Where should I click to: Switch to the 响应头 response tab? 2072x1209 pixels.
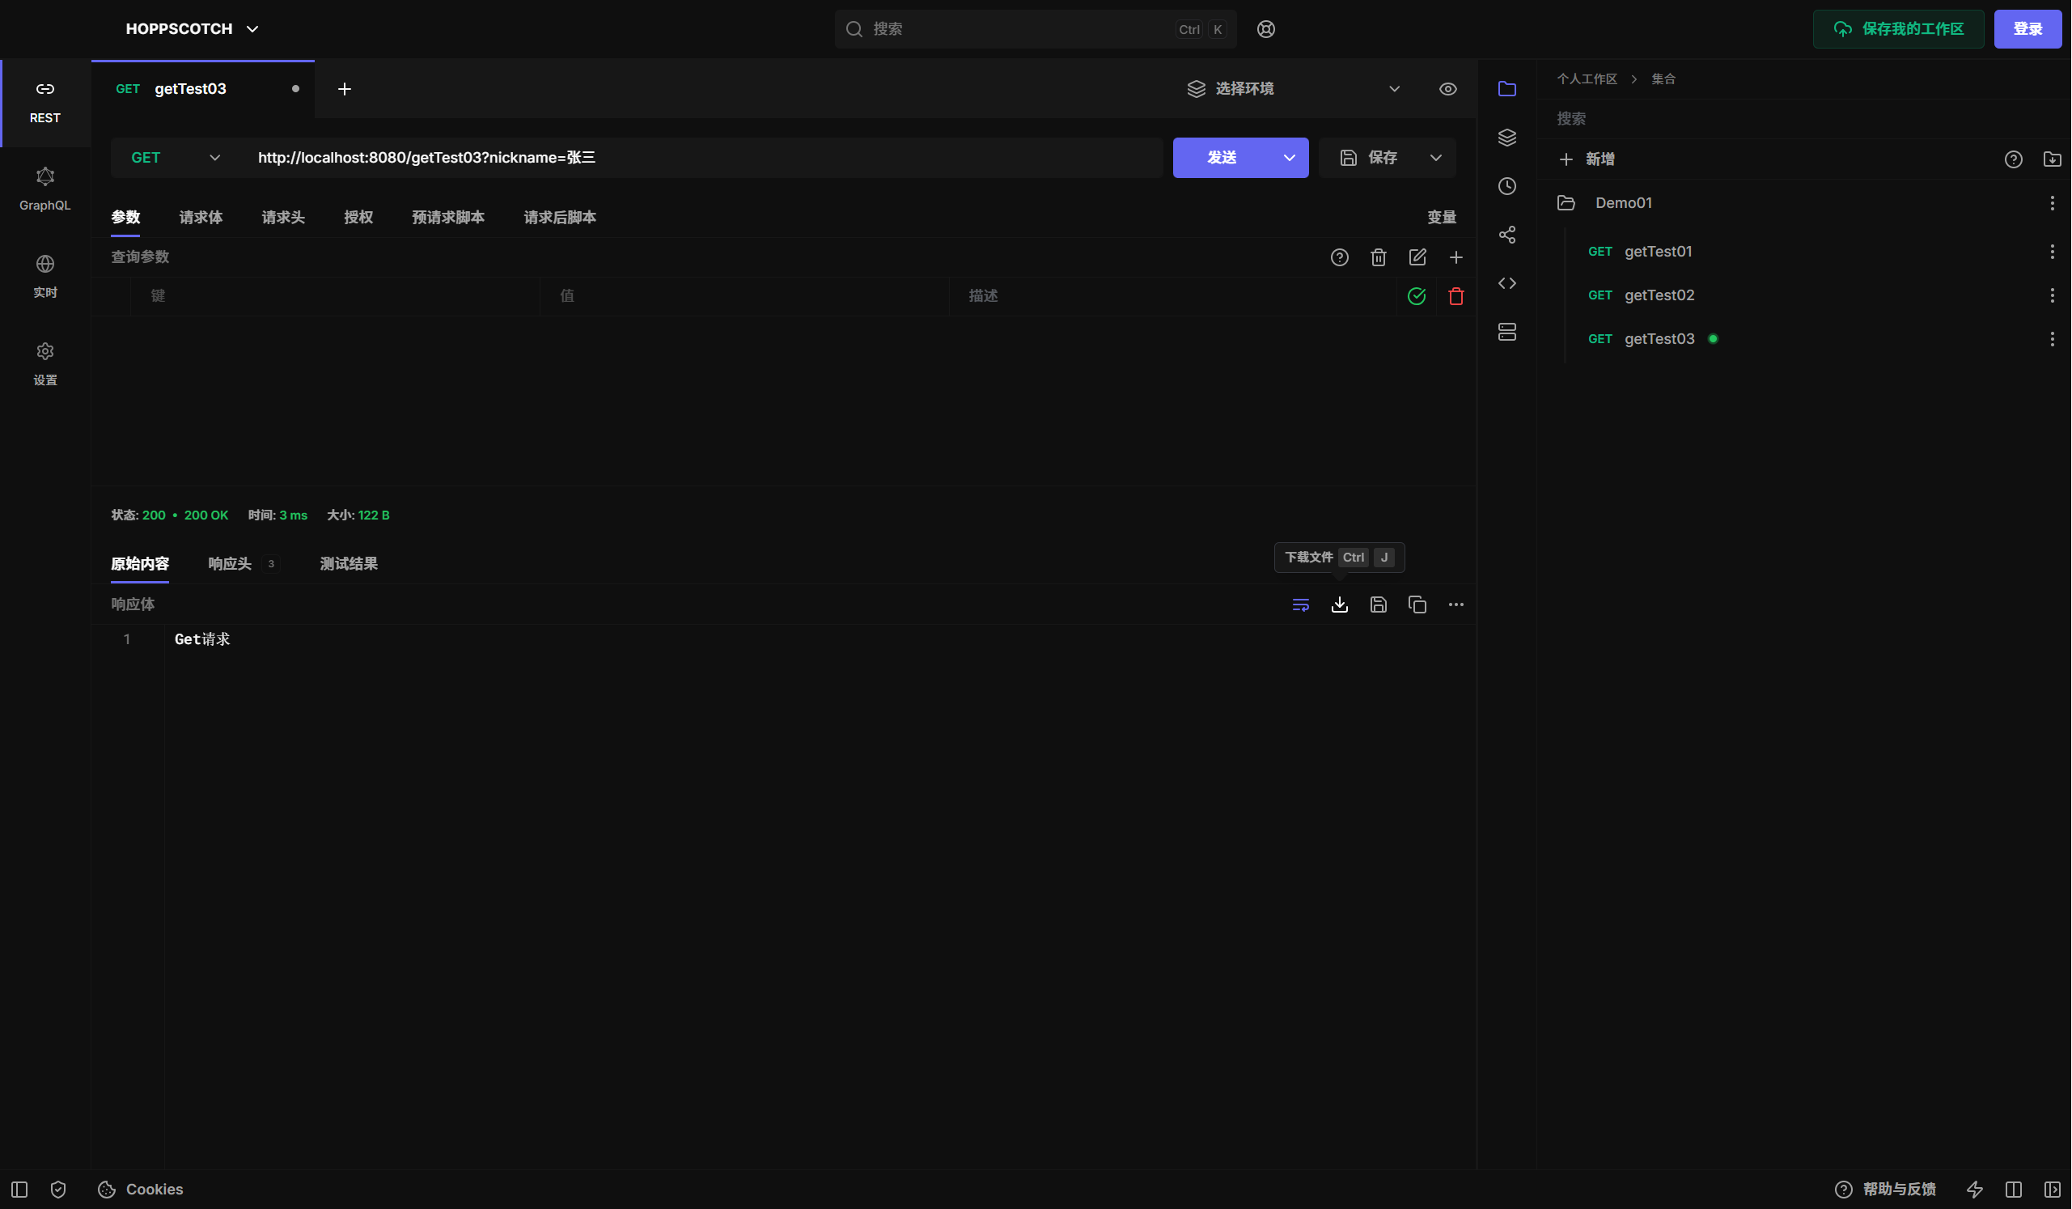(x=230, y=563)
